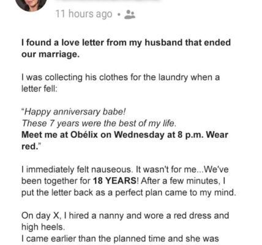The height and width of the screenshot is (245, 262).
Task: Click the 'On day X, I hired a nanny' line
Action: (x=125, y=216)
